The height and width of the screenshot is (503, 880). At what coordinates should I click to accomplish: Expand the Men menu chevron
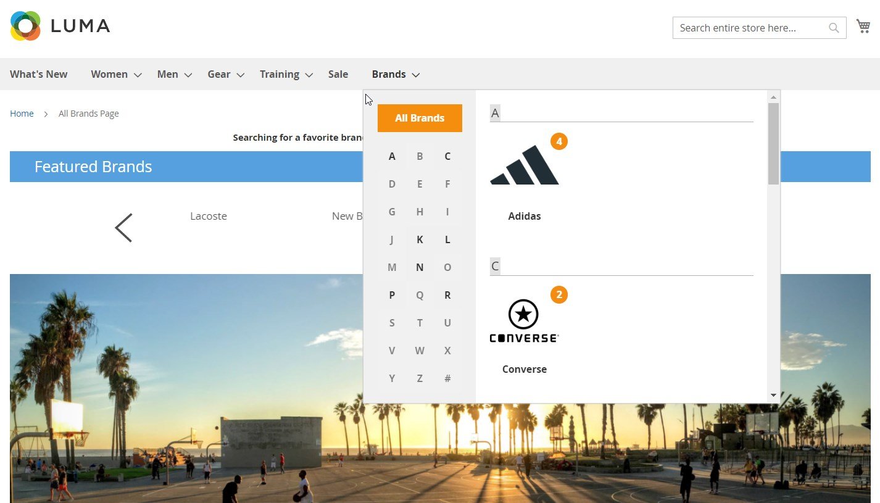tap(188, 75)
